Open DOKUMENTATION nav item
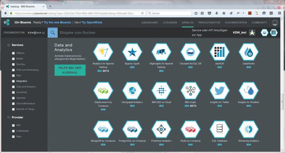 (236, 22)
